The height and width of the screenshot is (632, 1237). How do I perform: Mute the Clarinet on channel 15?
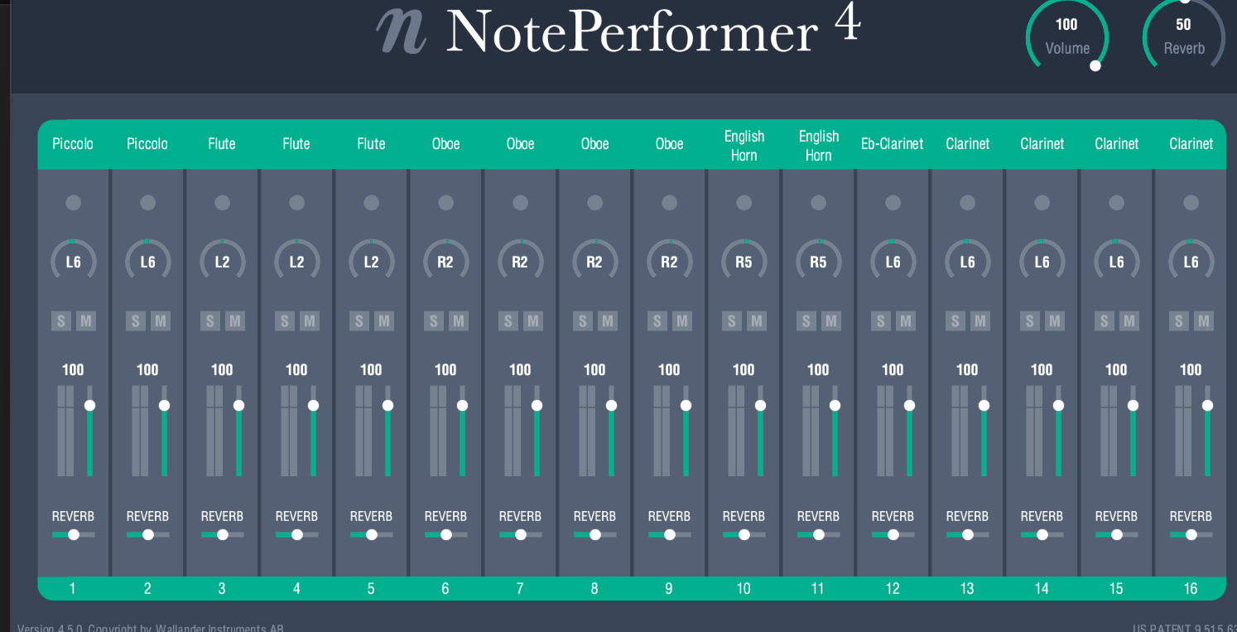(1129, 321)
